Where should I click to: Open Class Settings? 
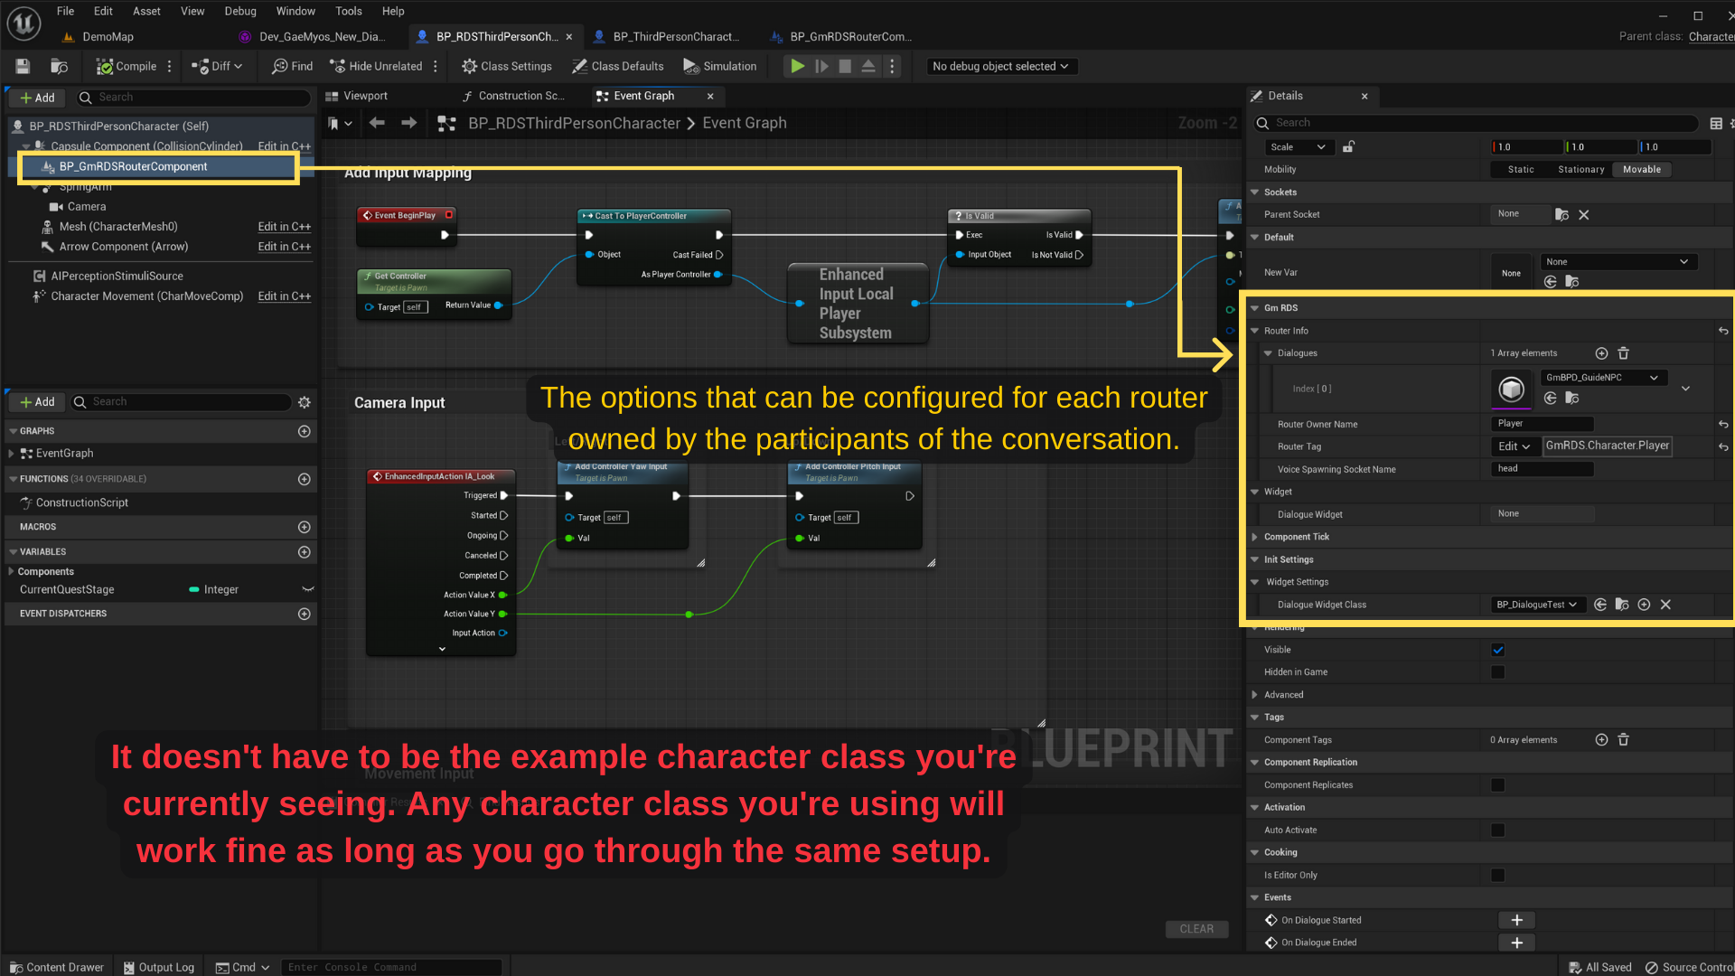pos(506,66)
